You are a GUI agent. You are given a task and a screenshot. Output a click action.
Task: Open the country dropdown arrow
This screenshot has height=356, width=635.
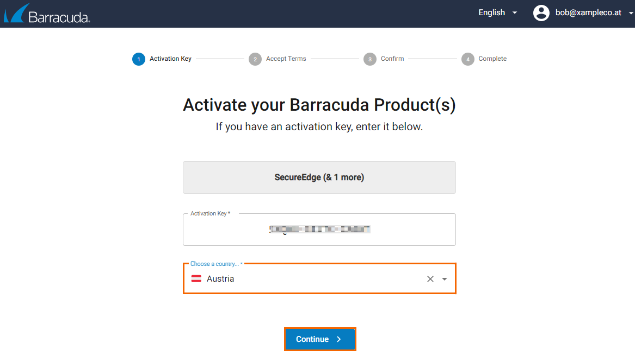click(x=444, y=279)
